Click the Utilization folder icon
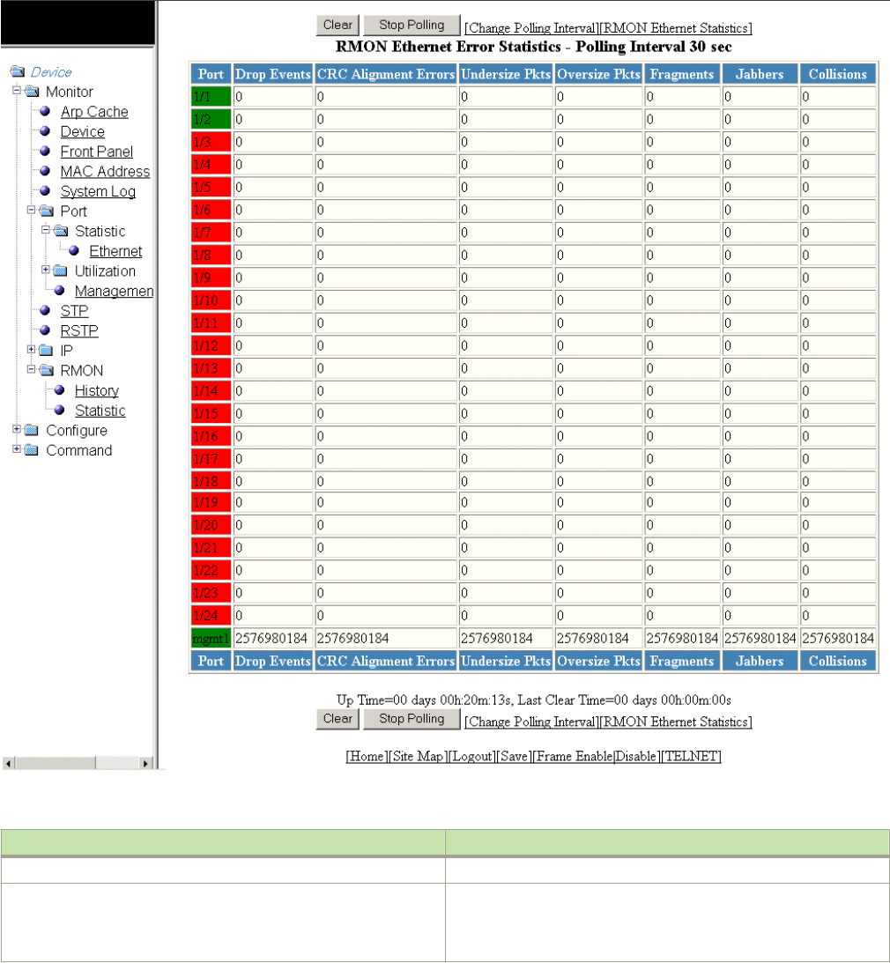This screenshot has width=890, height=963. point(61,270)
